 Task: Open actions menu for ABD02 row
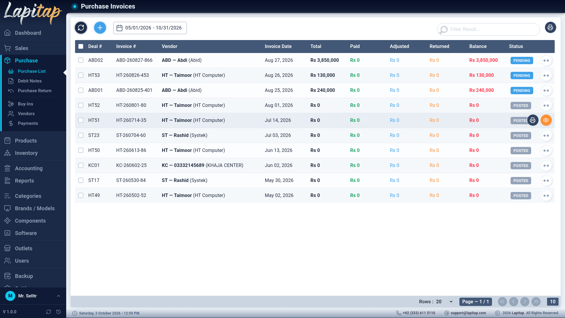click(x=546, y=60)
